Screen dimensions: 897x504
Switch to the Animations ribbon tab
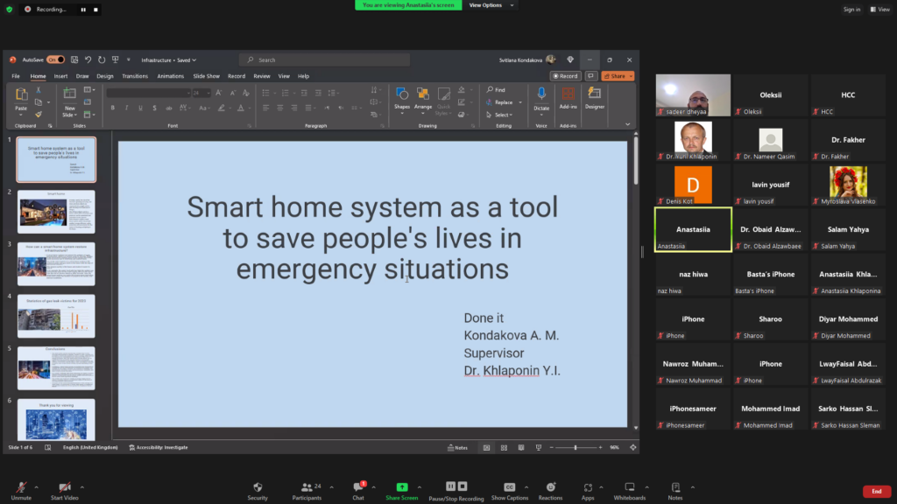coord(170,76)
